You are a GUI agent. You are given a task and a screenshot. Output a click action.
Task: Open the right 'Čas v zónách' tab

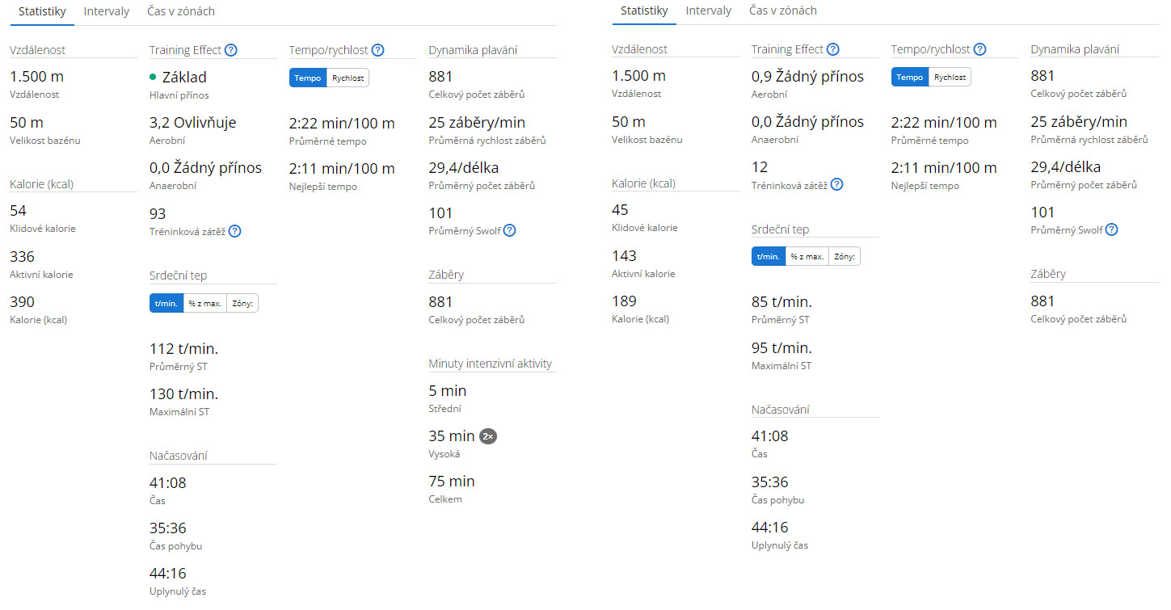pyautogui.click(x=783, y=11)
